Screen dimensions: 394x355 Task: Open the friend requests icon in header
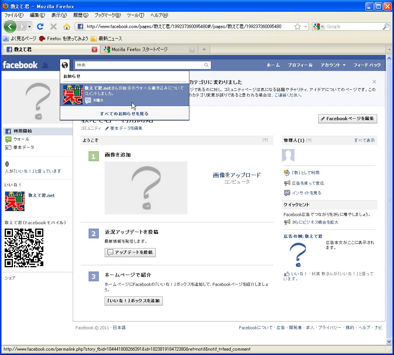[45, 65]
